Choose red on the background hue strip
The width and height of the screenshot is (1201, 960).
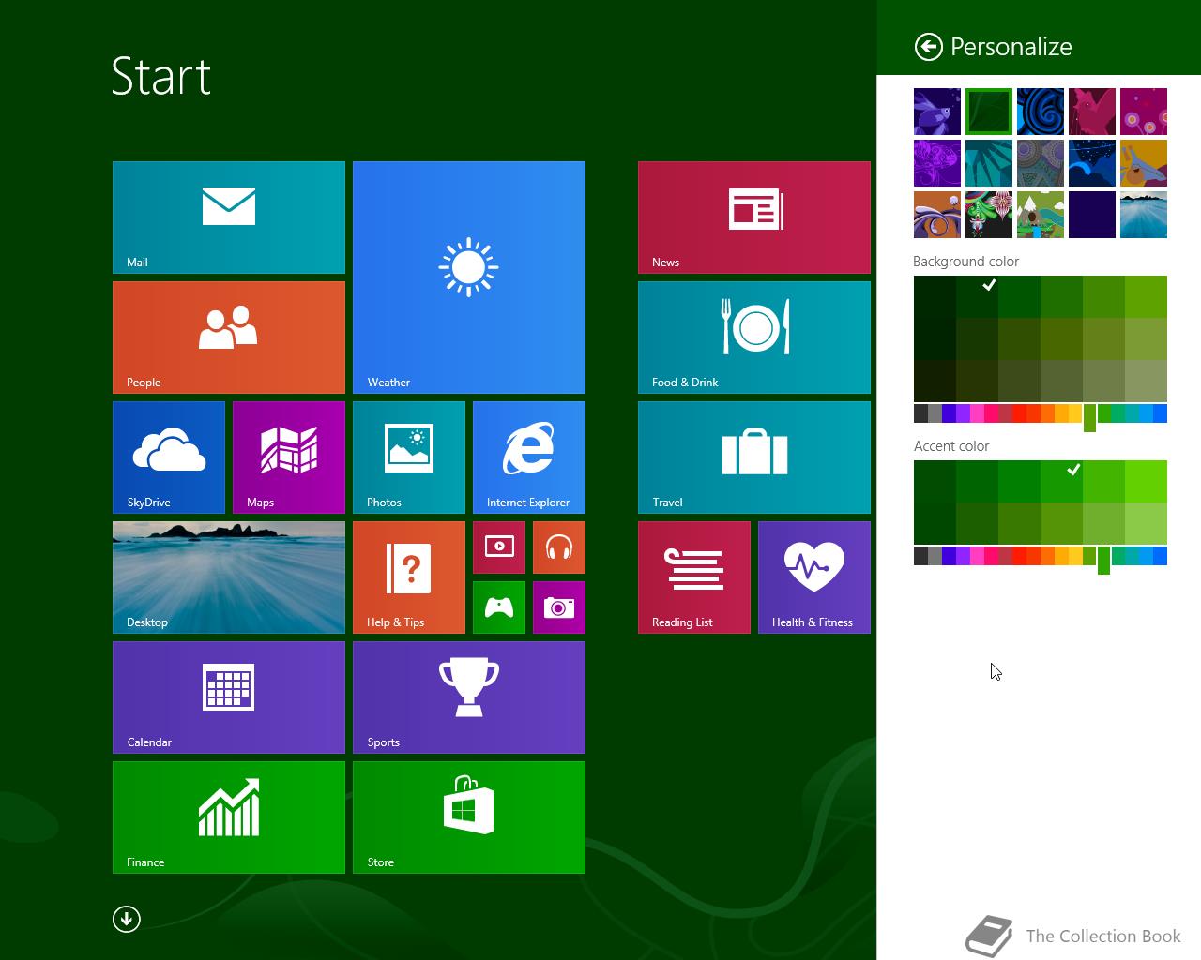(1019, 413)
